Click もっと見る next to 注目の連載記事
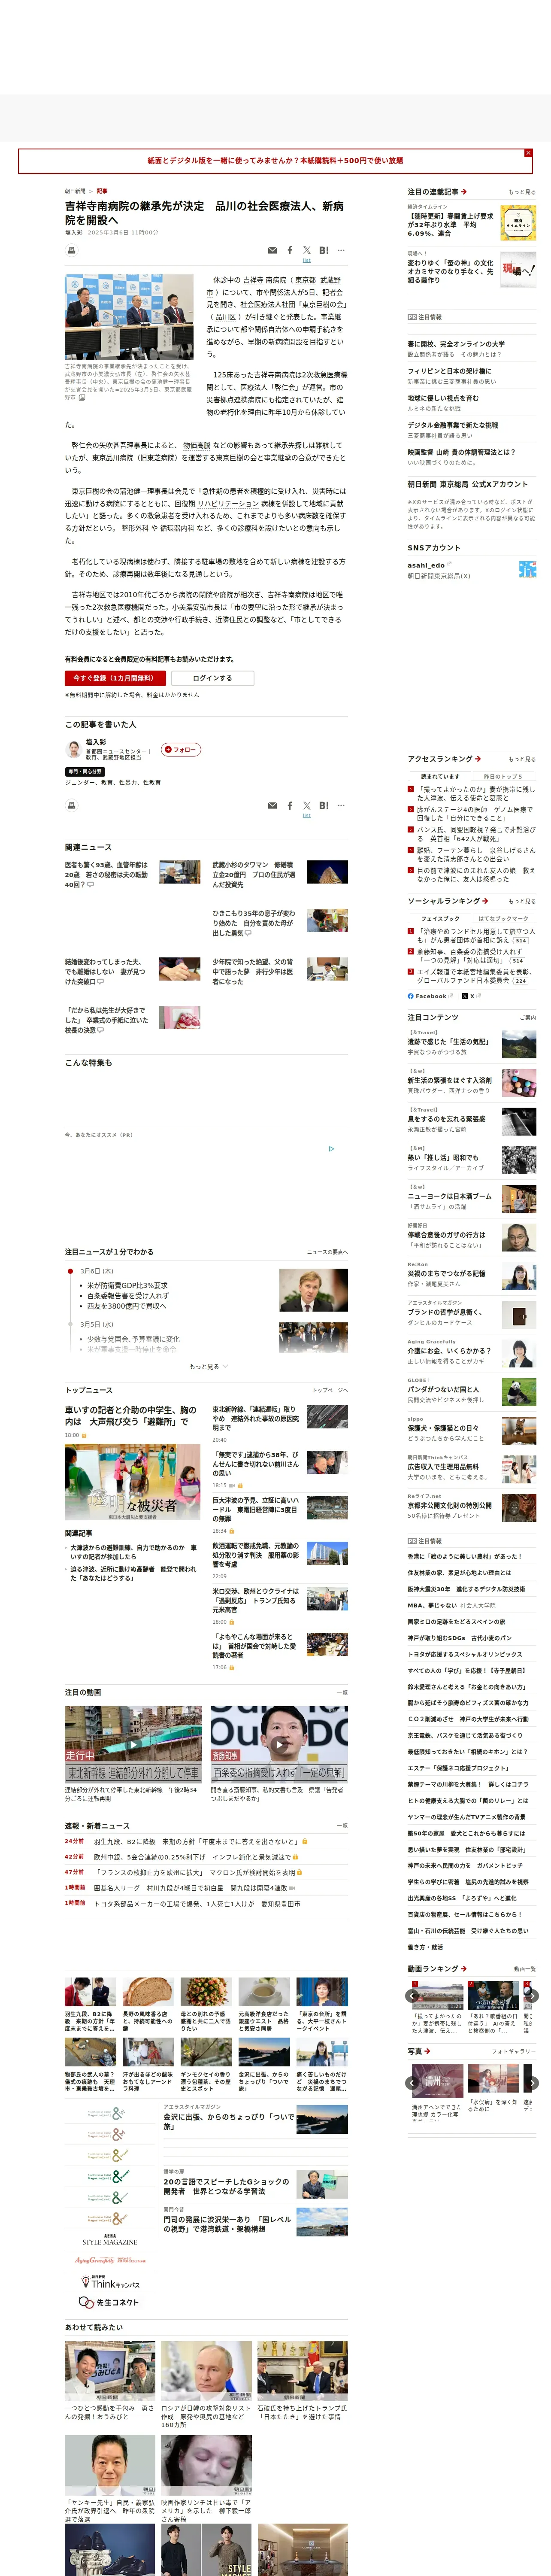 pos(522,192)
